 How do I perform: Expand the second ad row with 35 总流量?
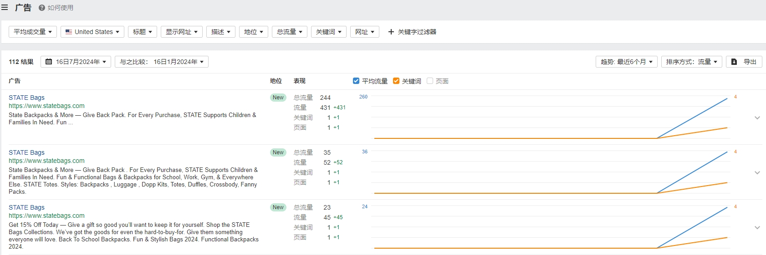[757, 172]
